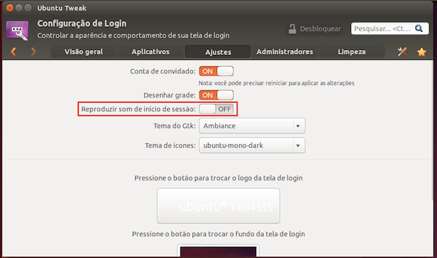Click the Configuração de Login module icon
Viewport: 437px width, 258px height.
[x=18, y=30]
